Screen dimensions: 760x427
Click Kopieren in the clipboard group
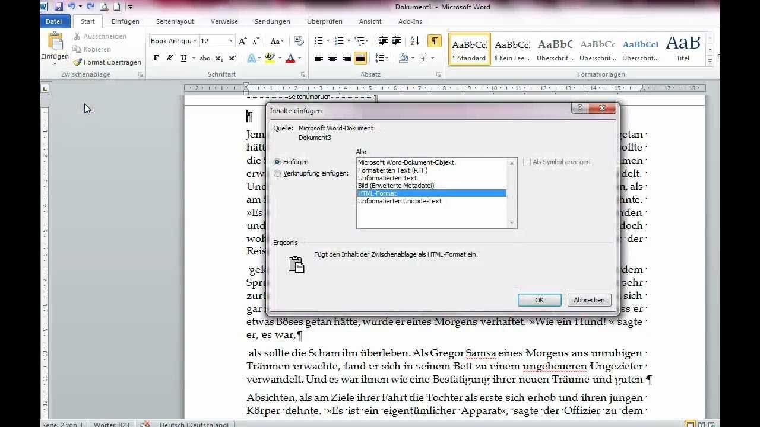[92, 49]
